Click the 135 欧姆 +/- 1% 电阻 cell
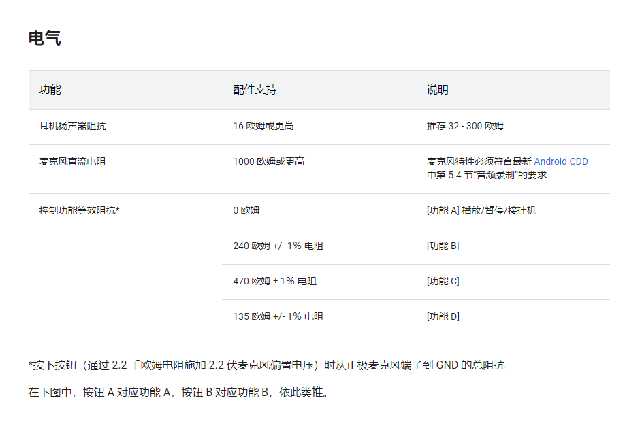 click(278, 316)
